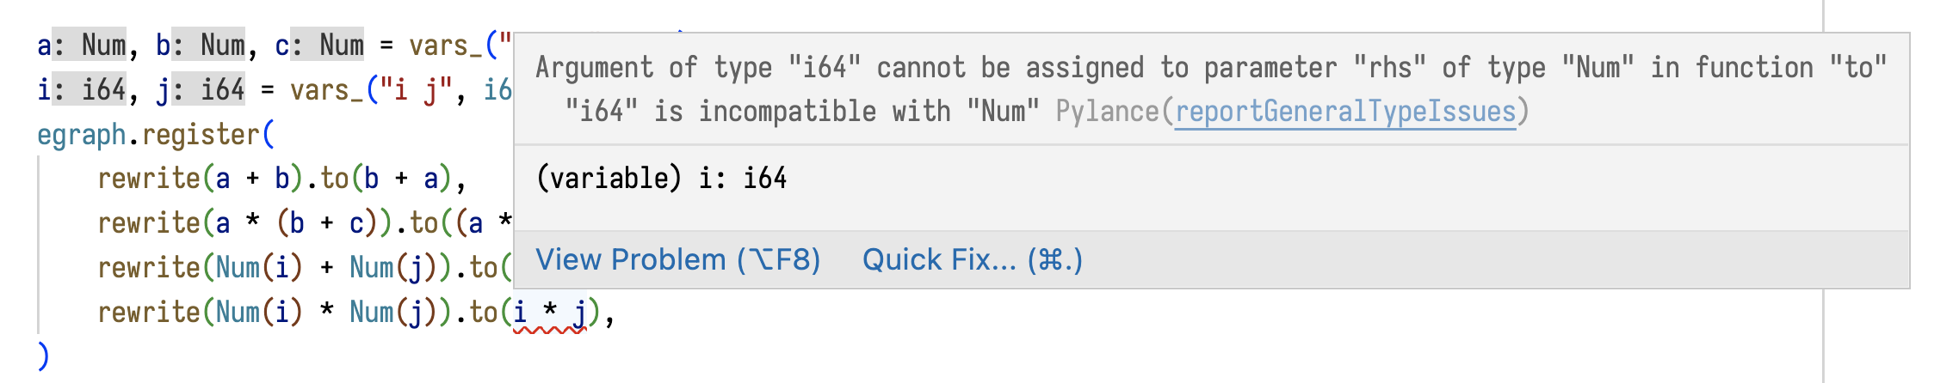This screenshot has width=1959, height=383.
Task: Click the register method name
Action: (201, 135)
